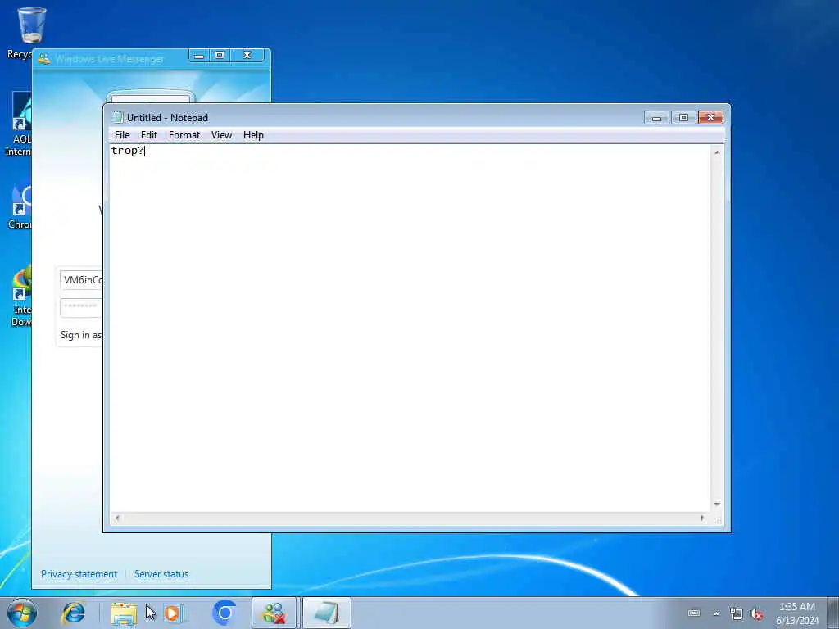
Task: Close the Windows Live Messenger window
Action: [x=247, y=56]
